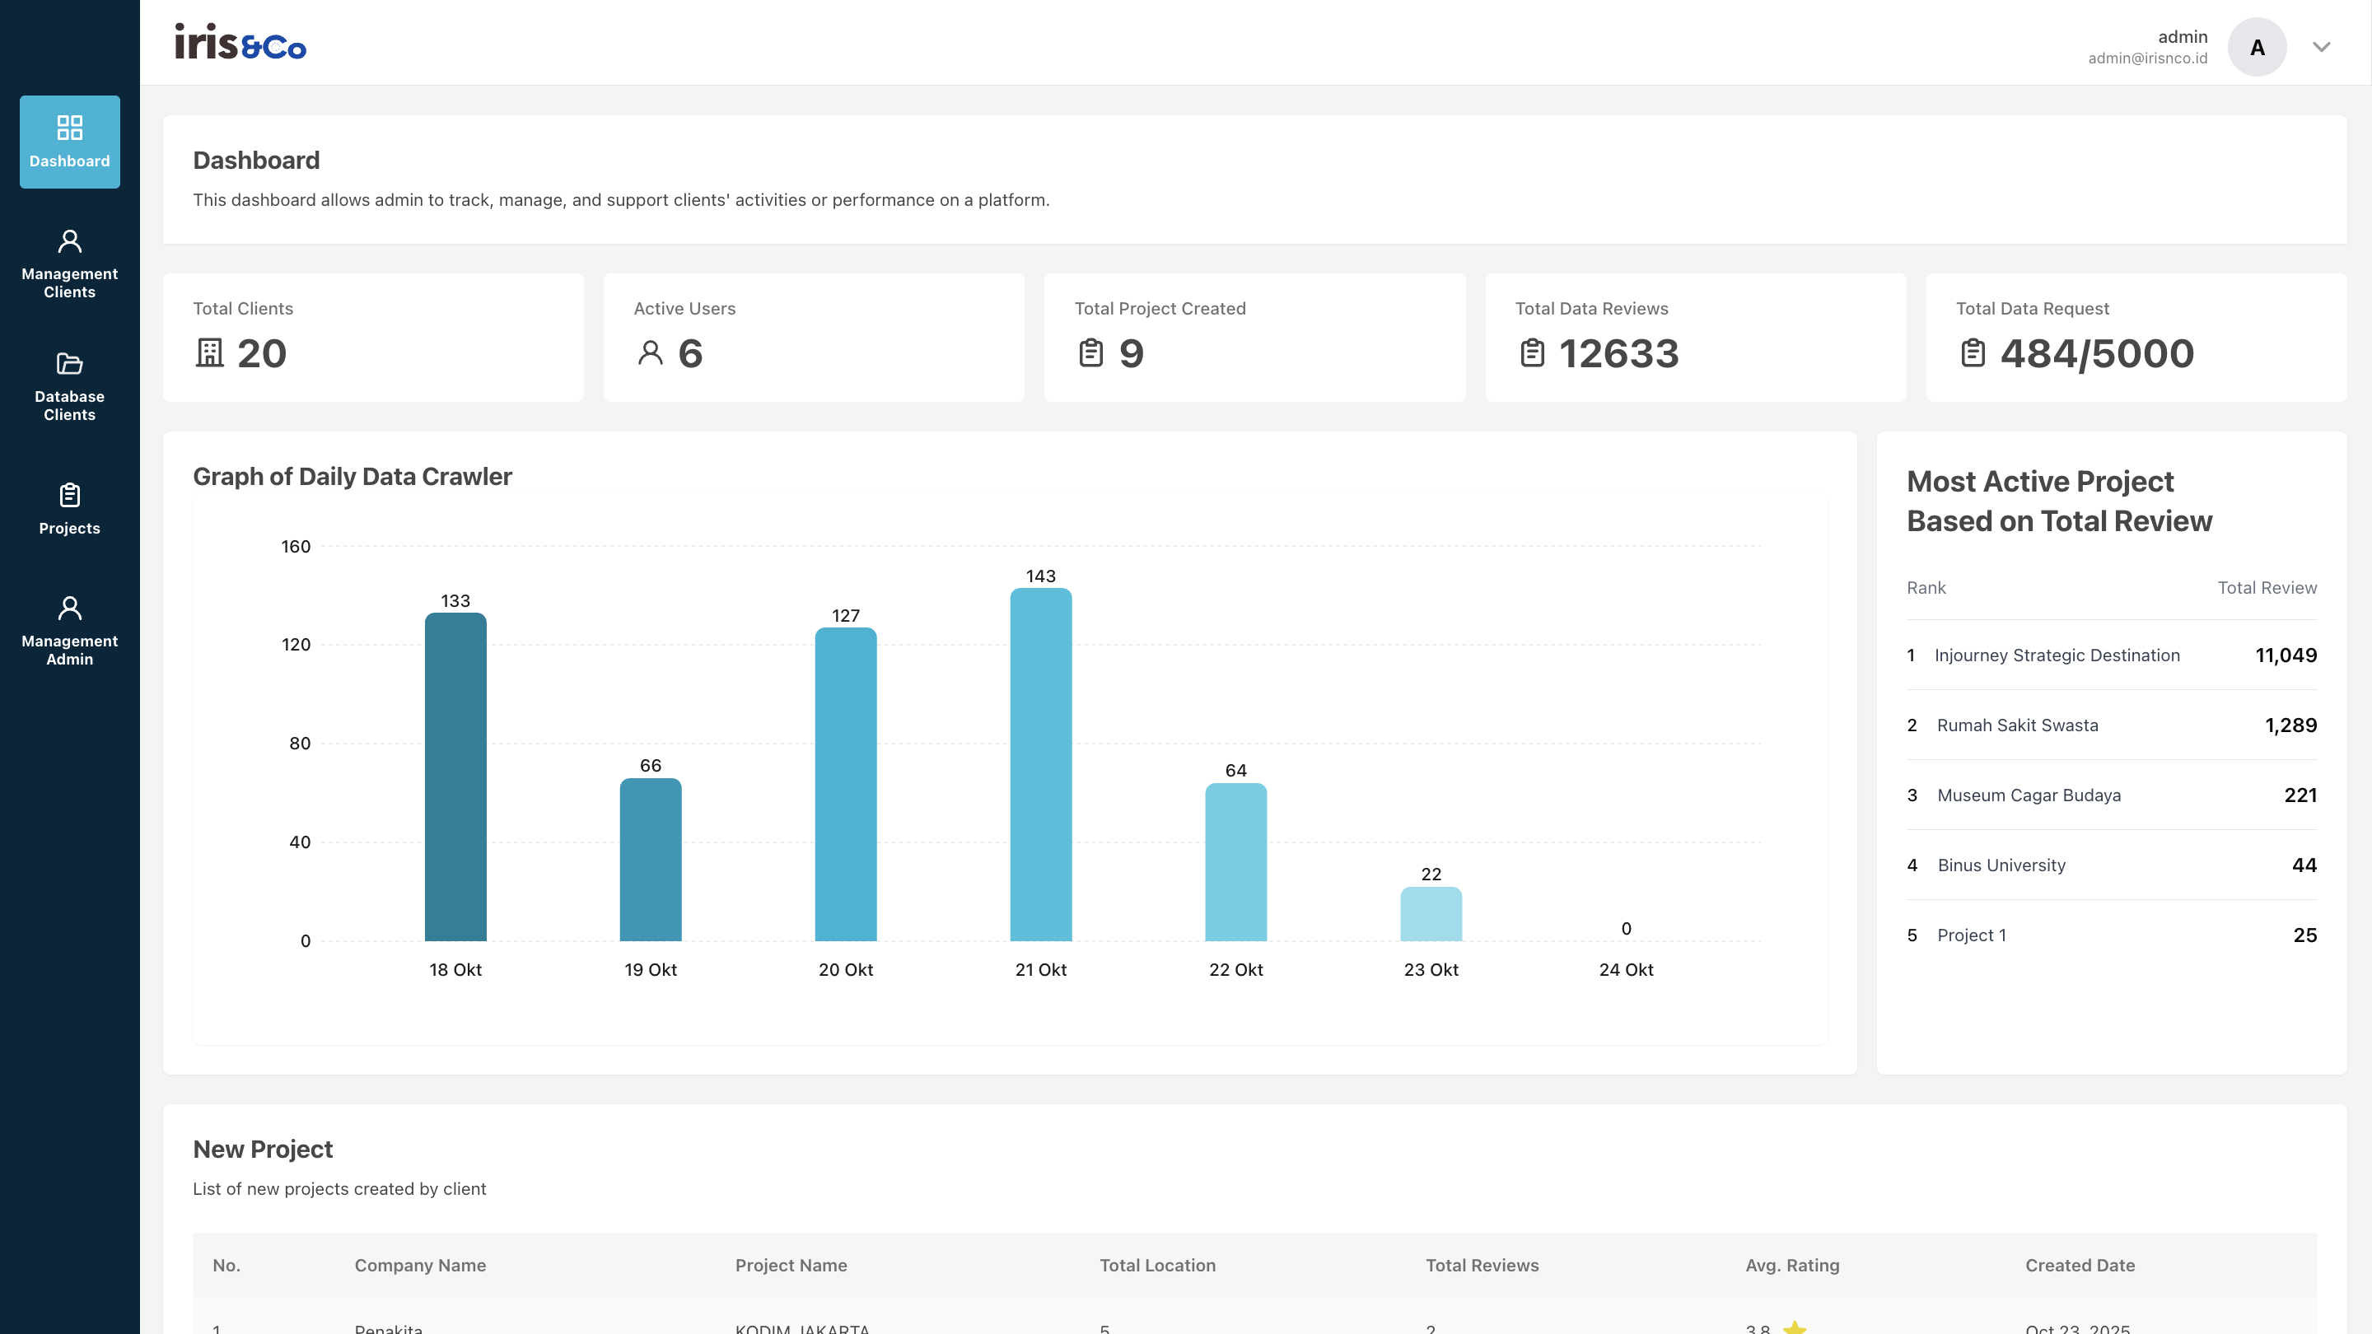Image resolution: width=2372 pixels, height=1334 pixels.
Task: Click the person icon under Active Users
Action: [651, 352]
